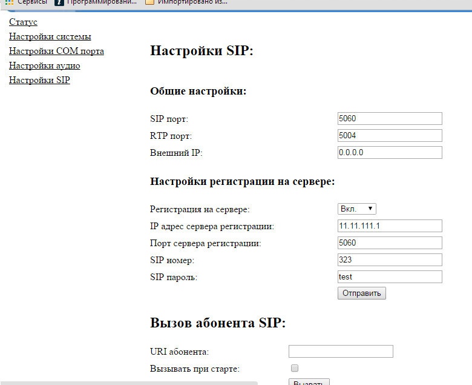Expand Регистрация на сервере dropdown
The width and height of the screenshot is (472, 385).
click(356, 209)
